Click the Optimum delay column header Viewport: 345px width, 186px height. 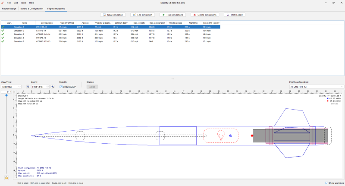tap(121, 23)
